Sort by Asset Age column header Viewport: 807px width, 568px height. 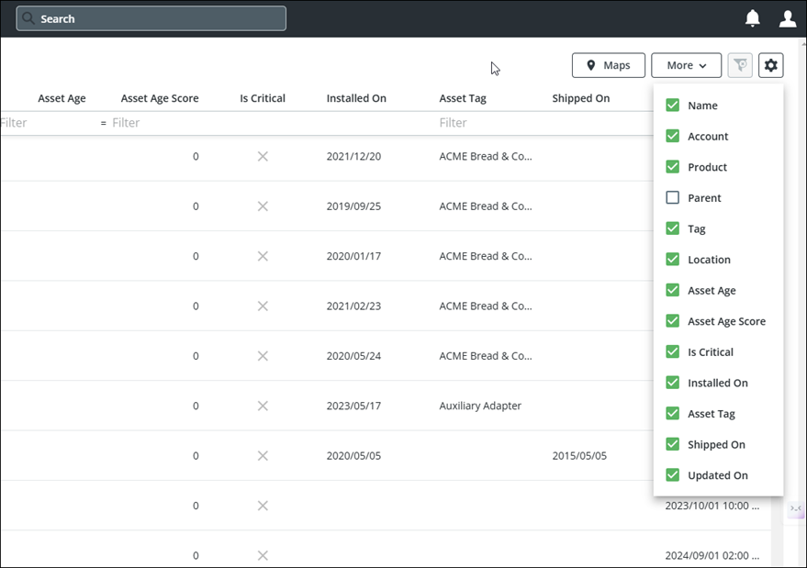tap(62, 98)
